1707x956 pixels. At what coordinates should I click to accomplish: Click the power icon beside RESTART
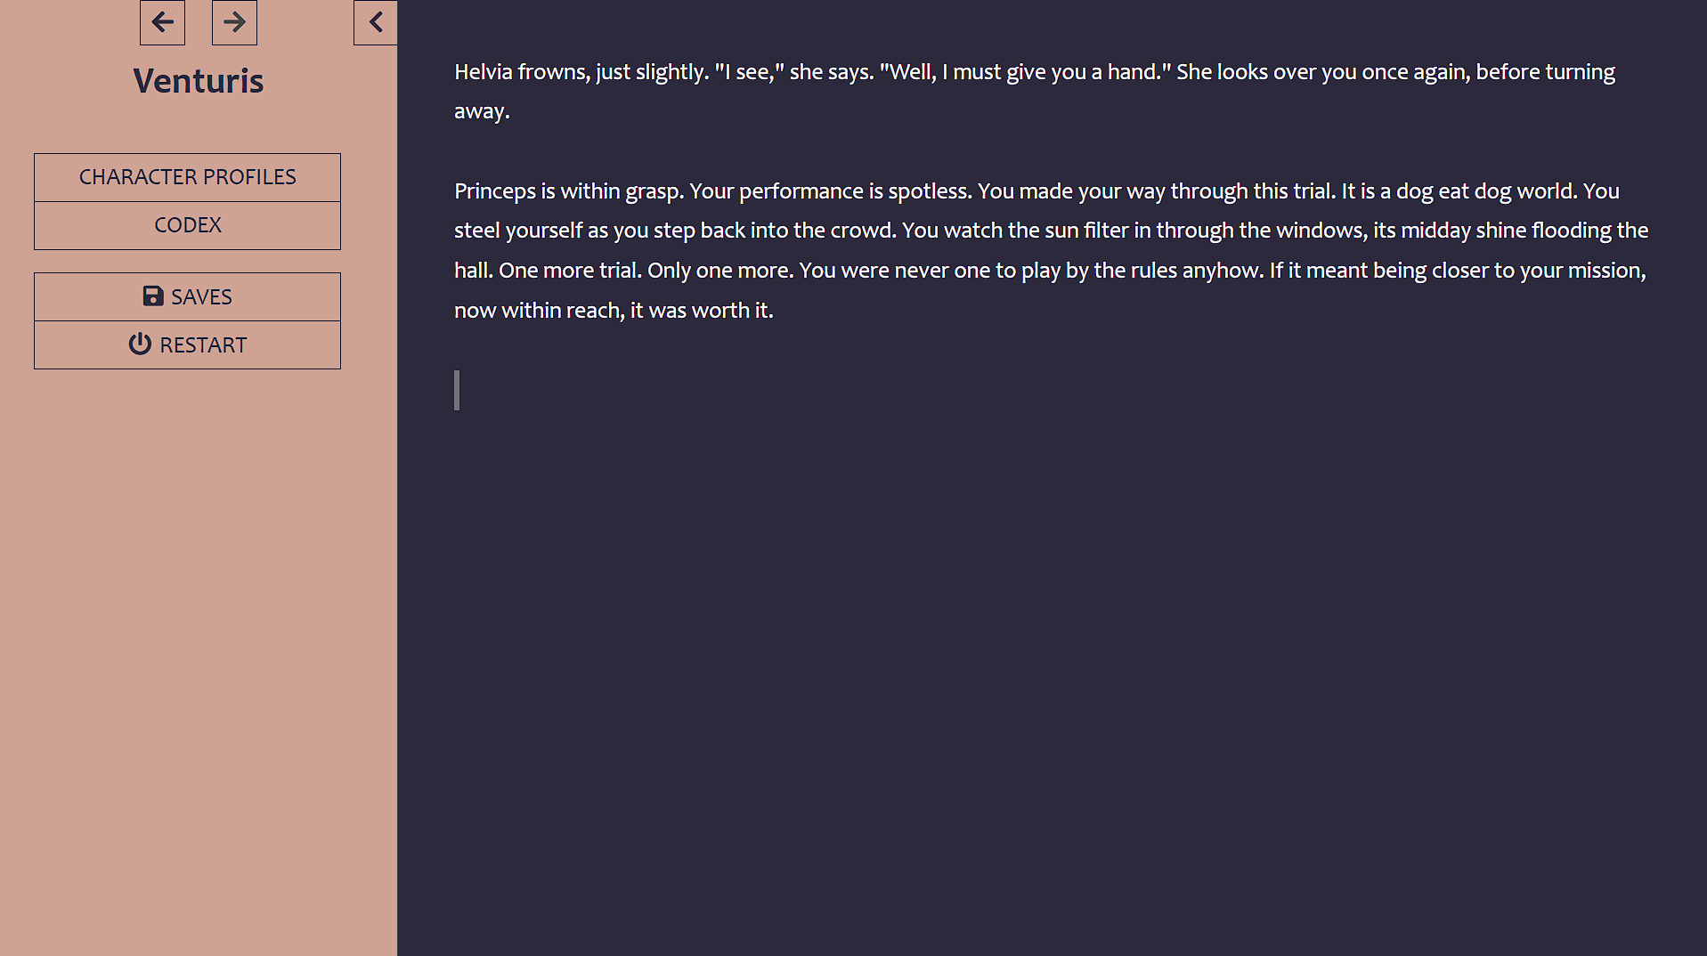pyautogui.click(x=140, y=344)
